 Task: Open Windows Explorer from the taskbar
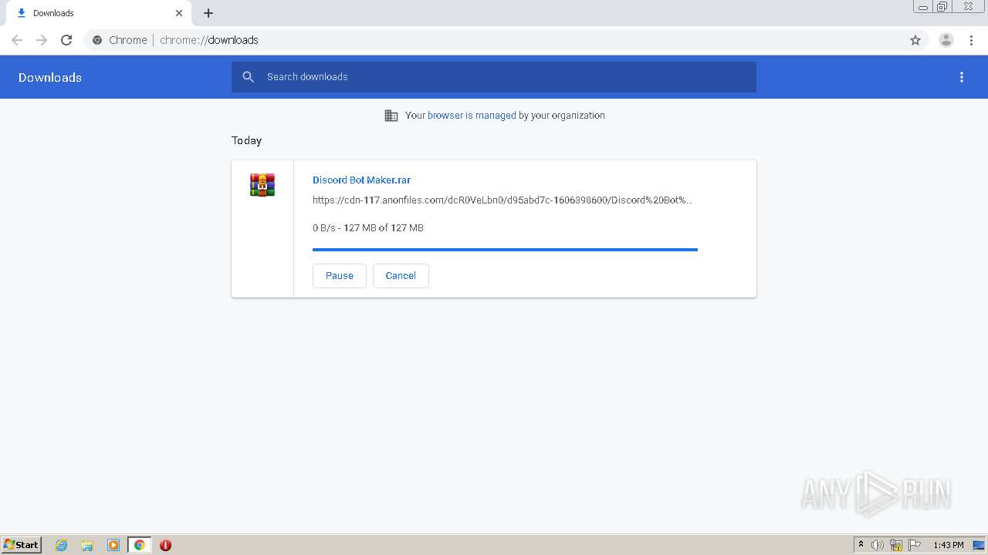click(x=87, y=545)
